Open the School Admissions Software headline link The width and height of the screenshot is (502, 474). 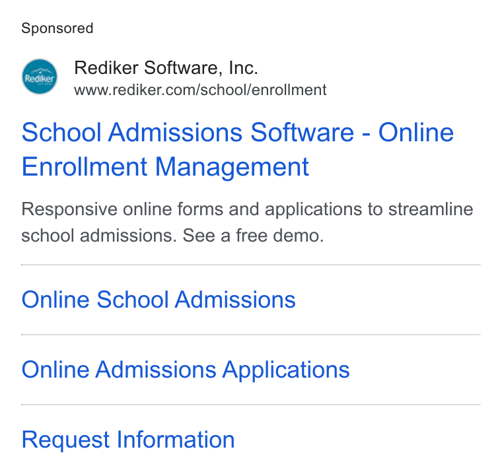238,149
